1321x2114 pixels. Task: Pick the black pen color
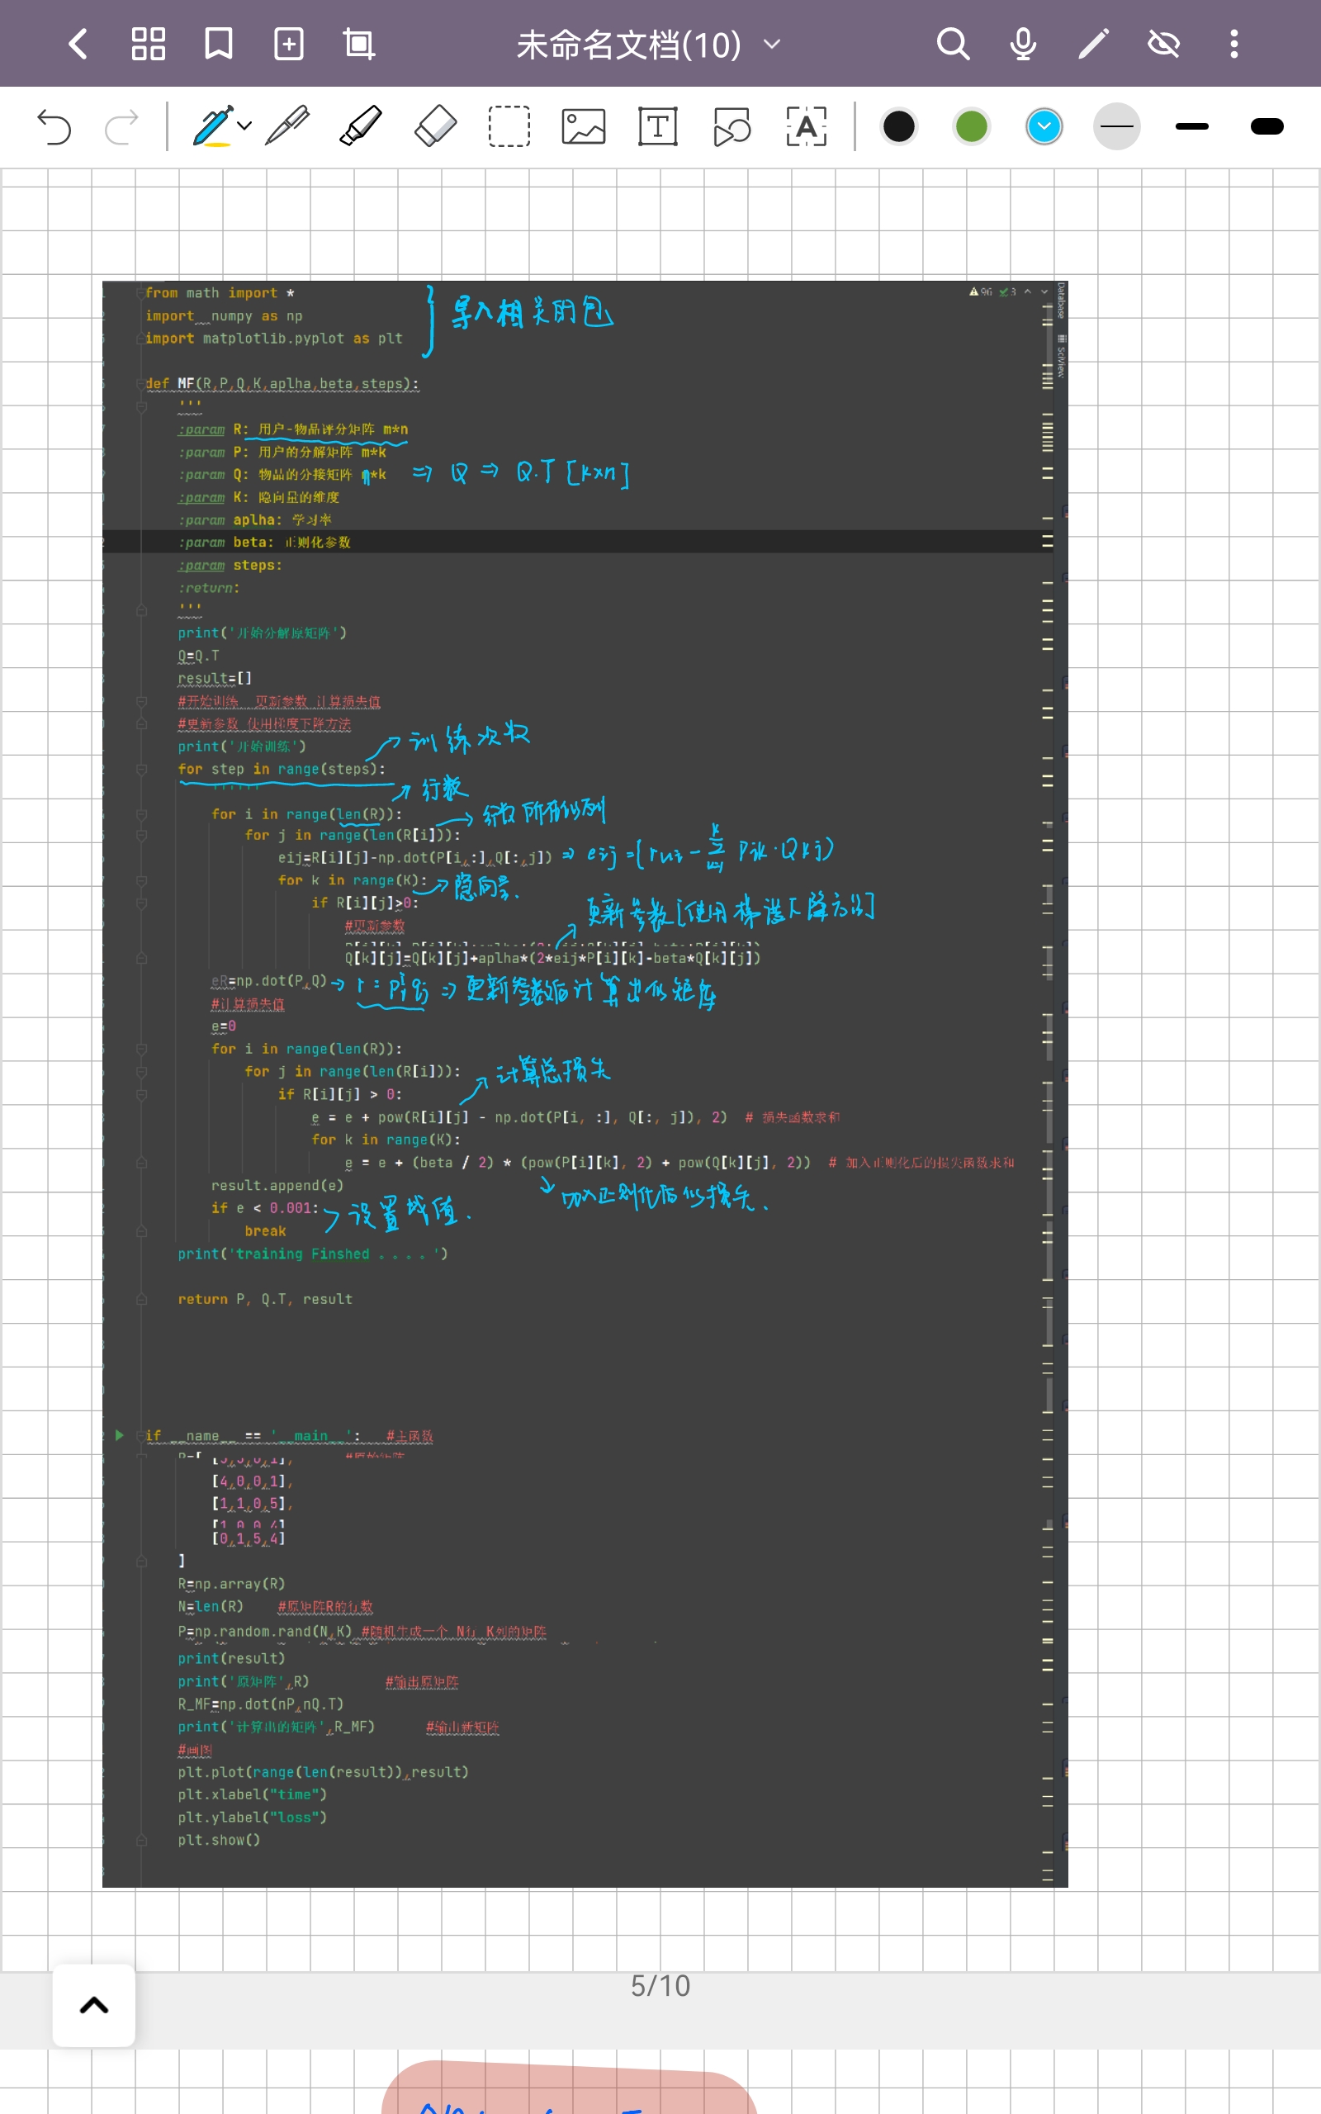click(x=899, y=126)
